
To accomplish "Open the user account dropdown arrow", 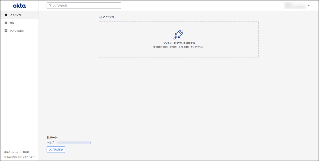I will [309, 6].
